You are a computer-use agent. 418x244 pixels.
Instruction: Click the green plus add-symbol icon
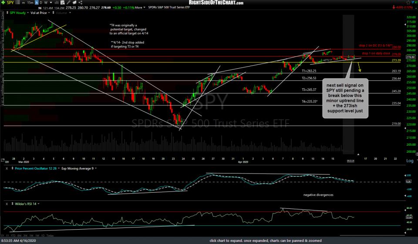(x=3, y=3)
